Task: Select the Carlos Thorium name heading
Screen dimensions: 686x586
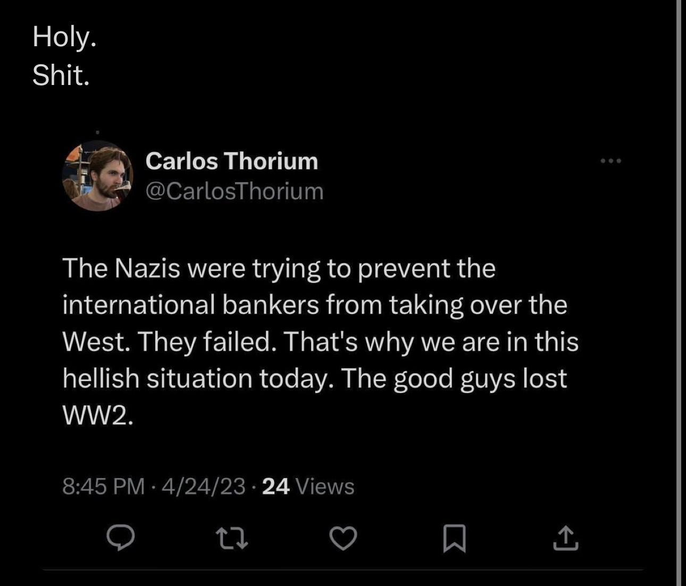Action: [x=232, y=162]
